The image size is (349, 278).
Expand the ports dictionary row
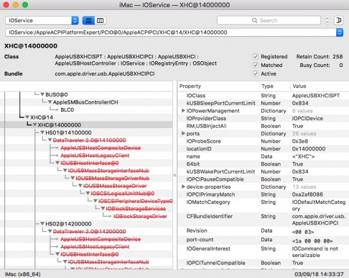pyautogui.click(x=183, y=133)
